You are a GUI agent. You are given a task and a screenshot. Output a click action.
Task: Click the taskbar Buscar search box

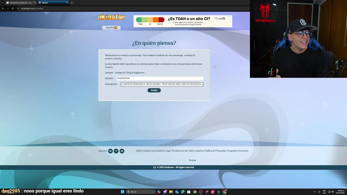click(141, 192)
